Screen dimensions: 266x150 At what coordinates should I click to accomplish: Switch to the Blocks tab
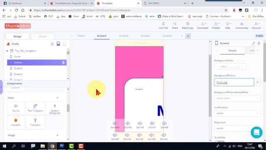coord(43,36)
